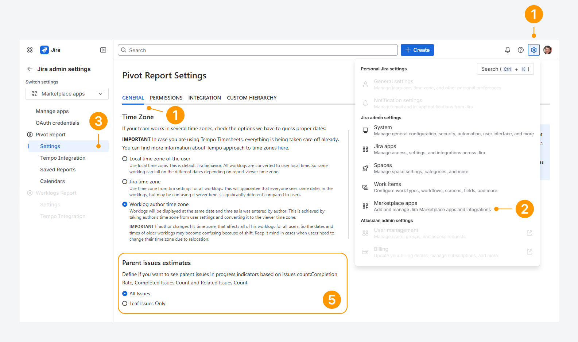Open Worklogs Report Settings in sidebar
Image resolution: width=578 pixels, height=342 pixels.
tap(50, 205)
